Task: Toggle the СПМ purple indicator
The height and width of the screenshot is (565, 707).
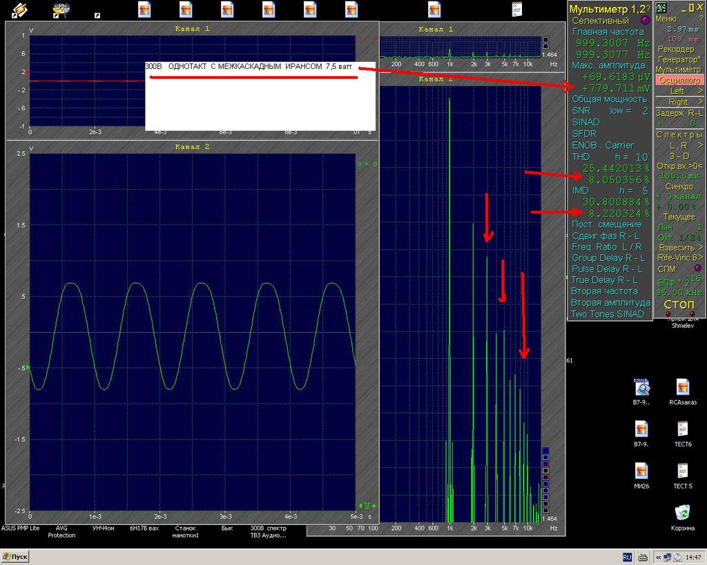Action: pos(698,268)
